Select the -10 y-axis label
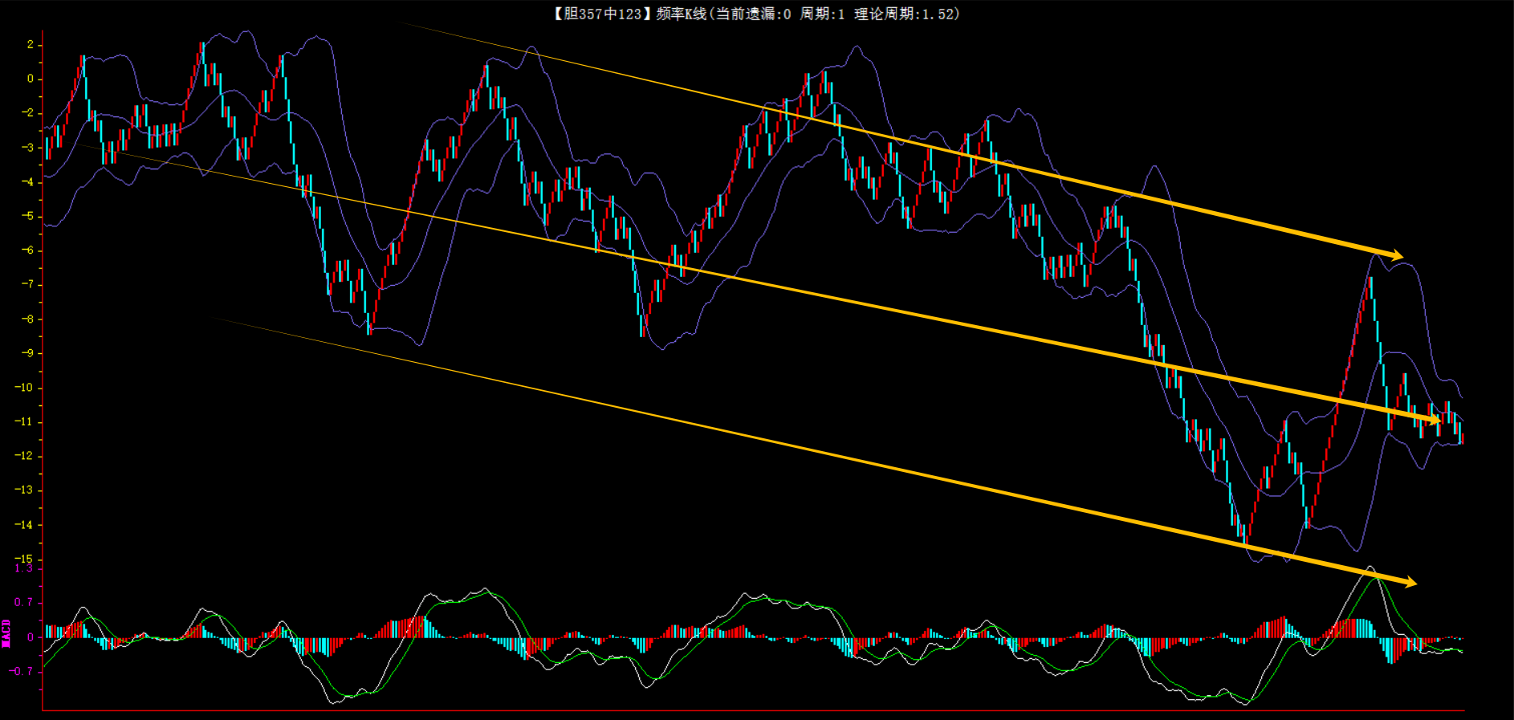 [24, 387]
